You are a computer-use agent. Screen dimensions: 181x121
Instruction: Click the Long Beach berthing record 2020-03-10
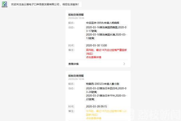pyautogui.click(x=106, y=36)
